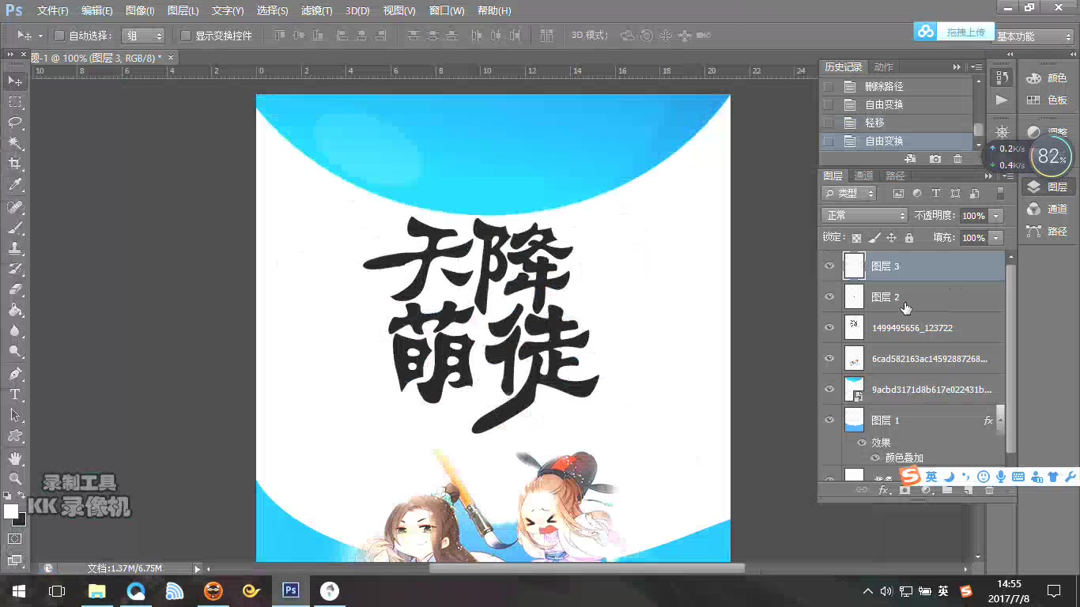The height and width of the screenshot is (607, 1080).
Task: Click the horizontal canvas scrollbar
Action: pyautogui.click(x=587, y=568)
